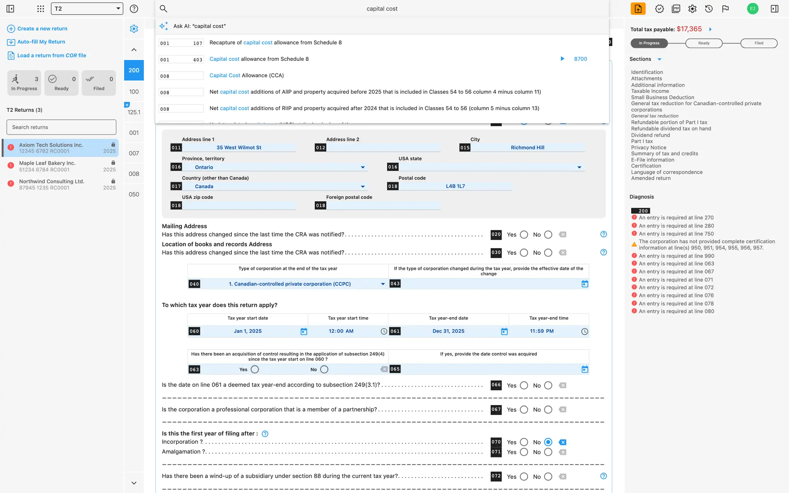This screenshot has height=493, width=789.
Task: Switch to form 100 tab
Action: click(134, 92)
